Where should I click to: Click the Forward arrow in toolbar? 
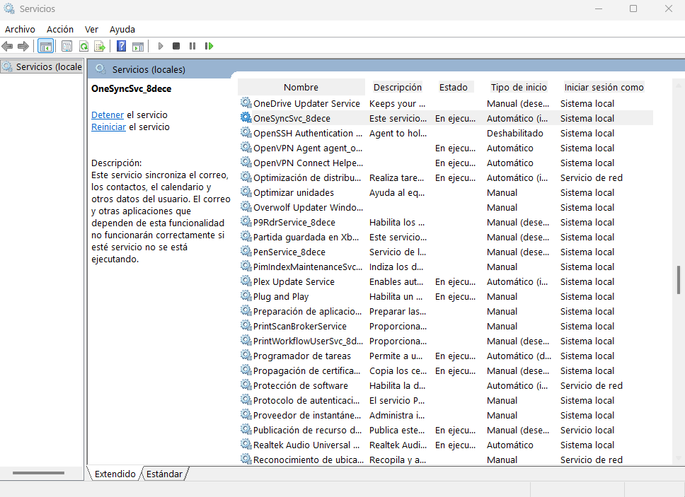point(23,46)
